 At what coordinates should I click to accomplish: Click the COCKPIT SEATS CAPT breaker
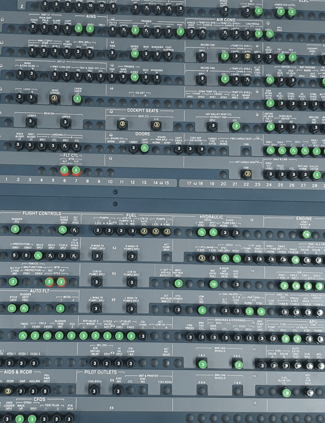[122, 124]
